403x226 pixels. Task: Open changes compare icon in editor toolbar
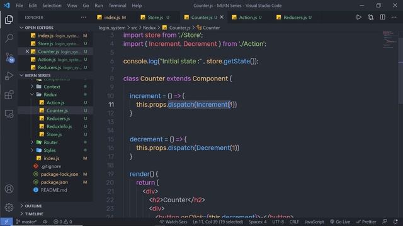(x=371, y=17)
